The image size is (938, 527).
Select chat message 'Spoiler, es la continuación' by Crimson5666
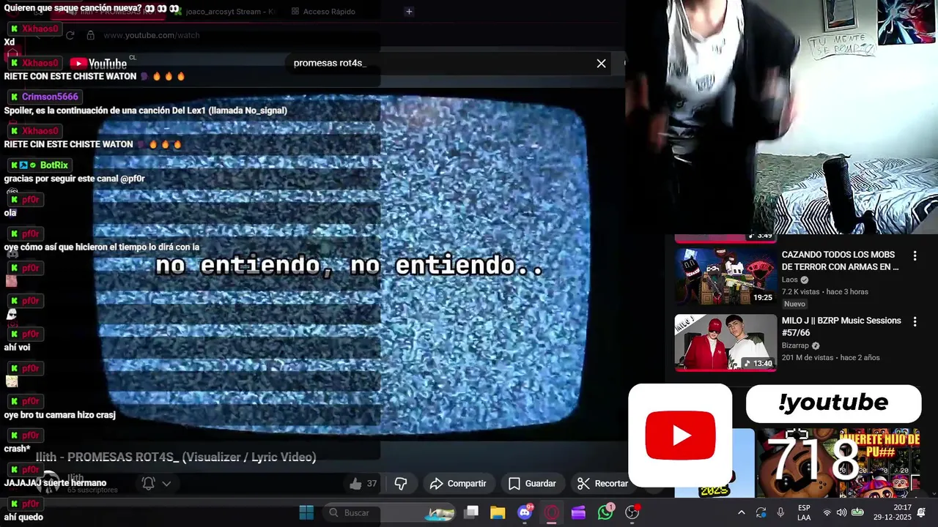(145, 111)
